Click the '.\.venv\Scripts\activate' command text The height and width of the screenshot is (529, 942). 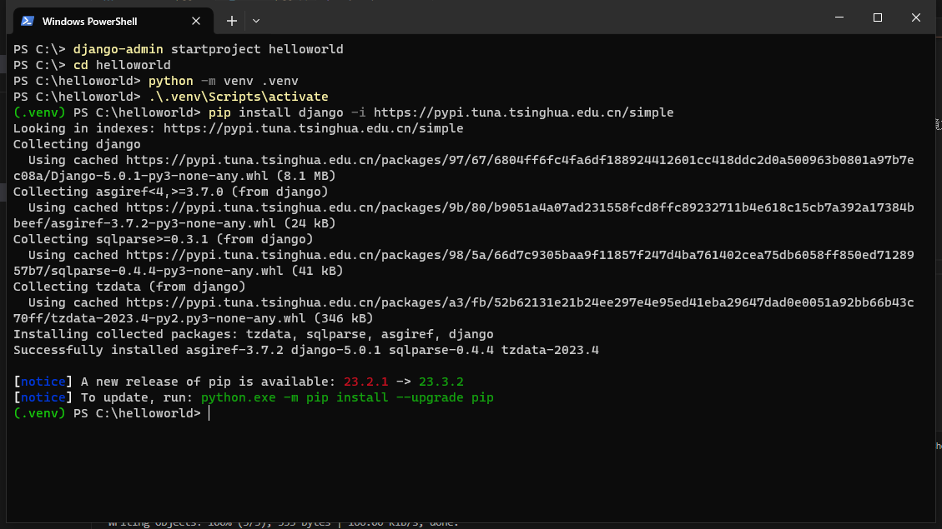239,97
